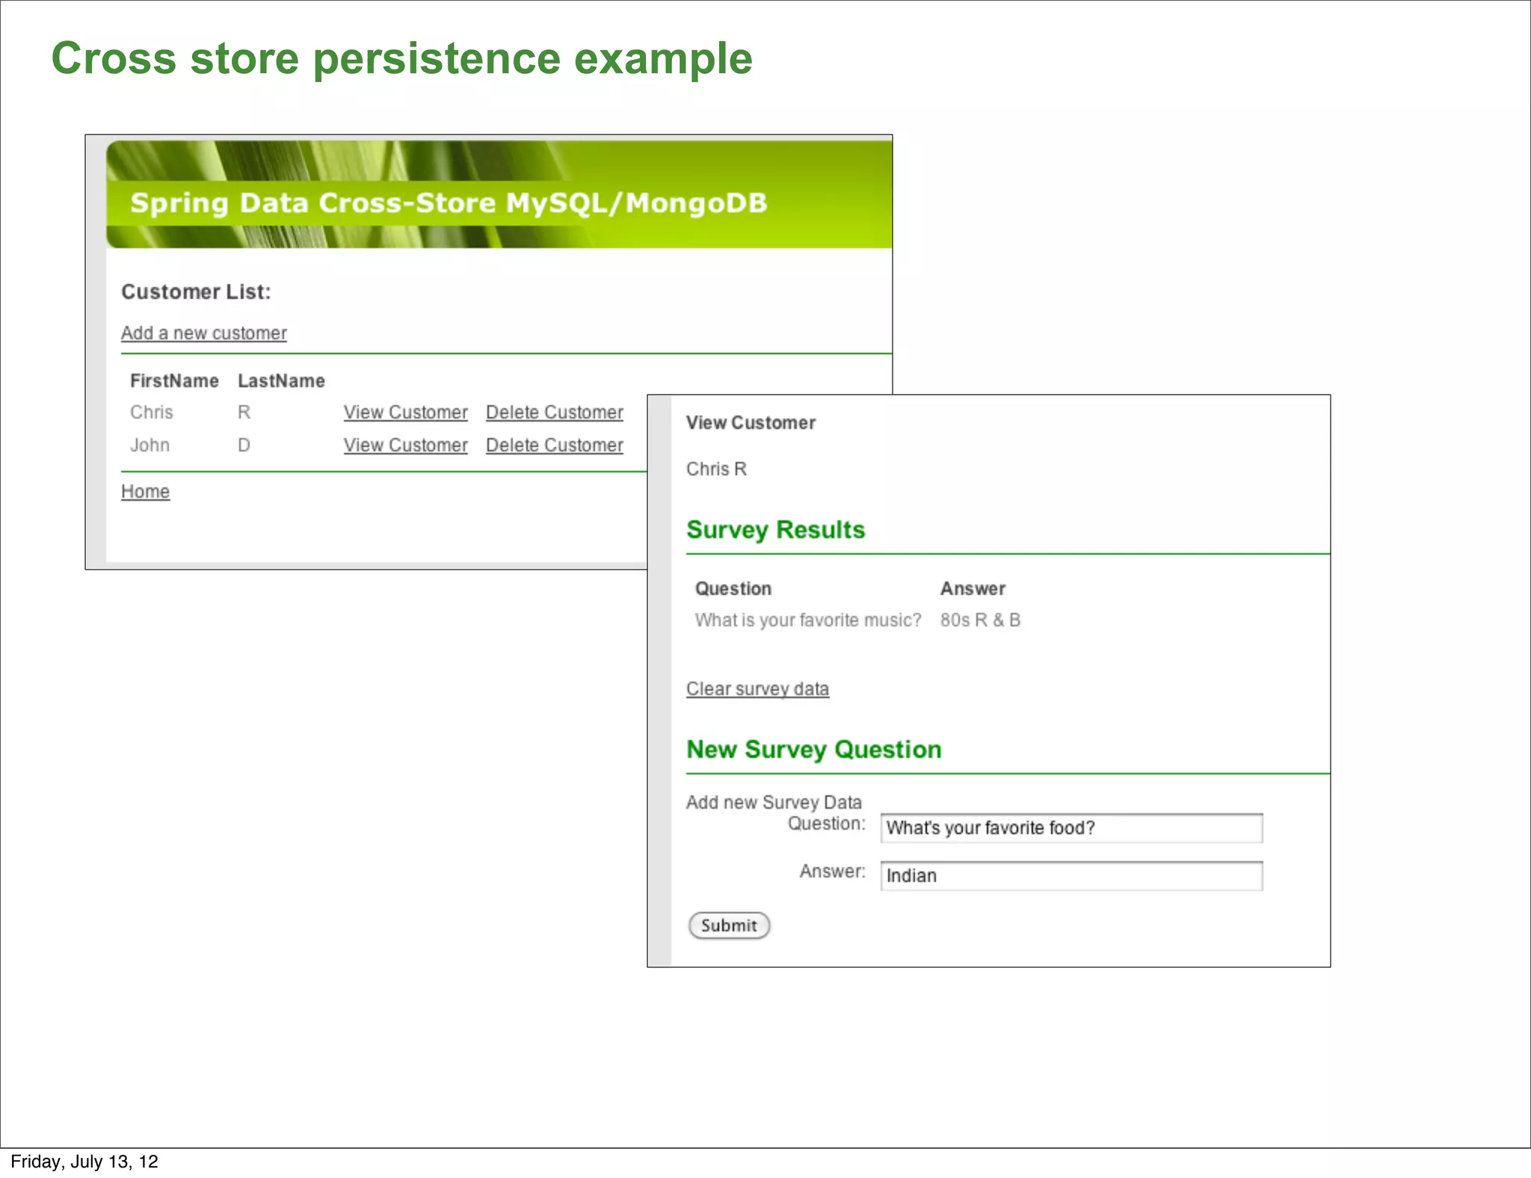Click the 'New Survey Question' heading
The width and height of the screenshot is (1531, 1178).
tap(814, 749)
